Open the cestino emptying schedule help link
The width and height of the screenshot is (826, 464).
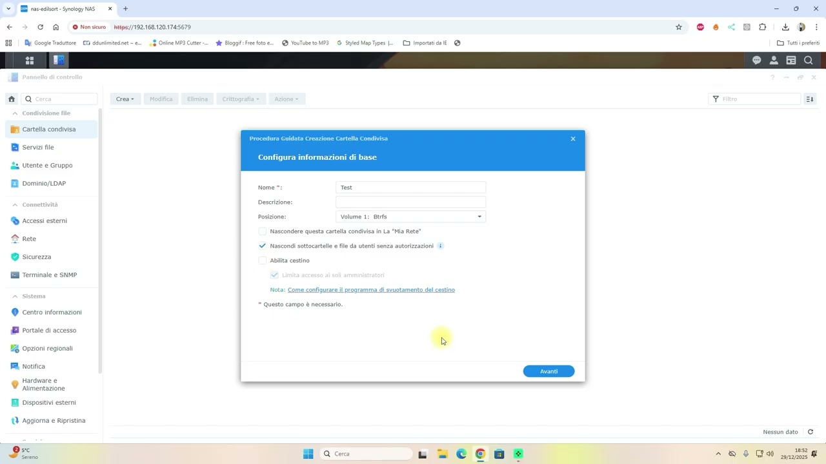click(x=371, y=290)
